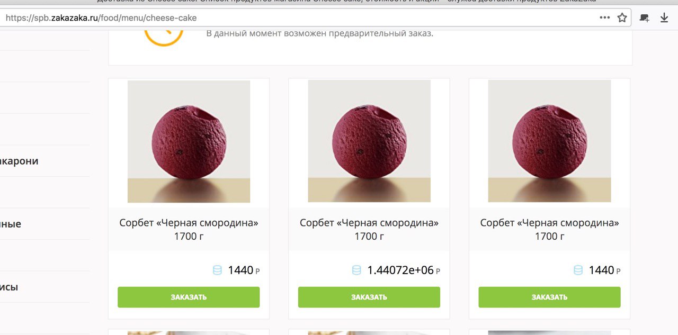The image size is (678, 335).
Task: Open the page actions three-dots menu
Action: tap(604, 17)
